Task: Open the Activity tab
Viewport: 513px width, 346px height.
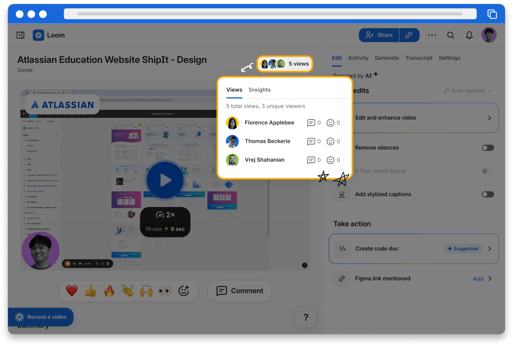Action: [358, 58]
